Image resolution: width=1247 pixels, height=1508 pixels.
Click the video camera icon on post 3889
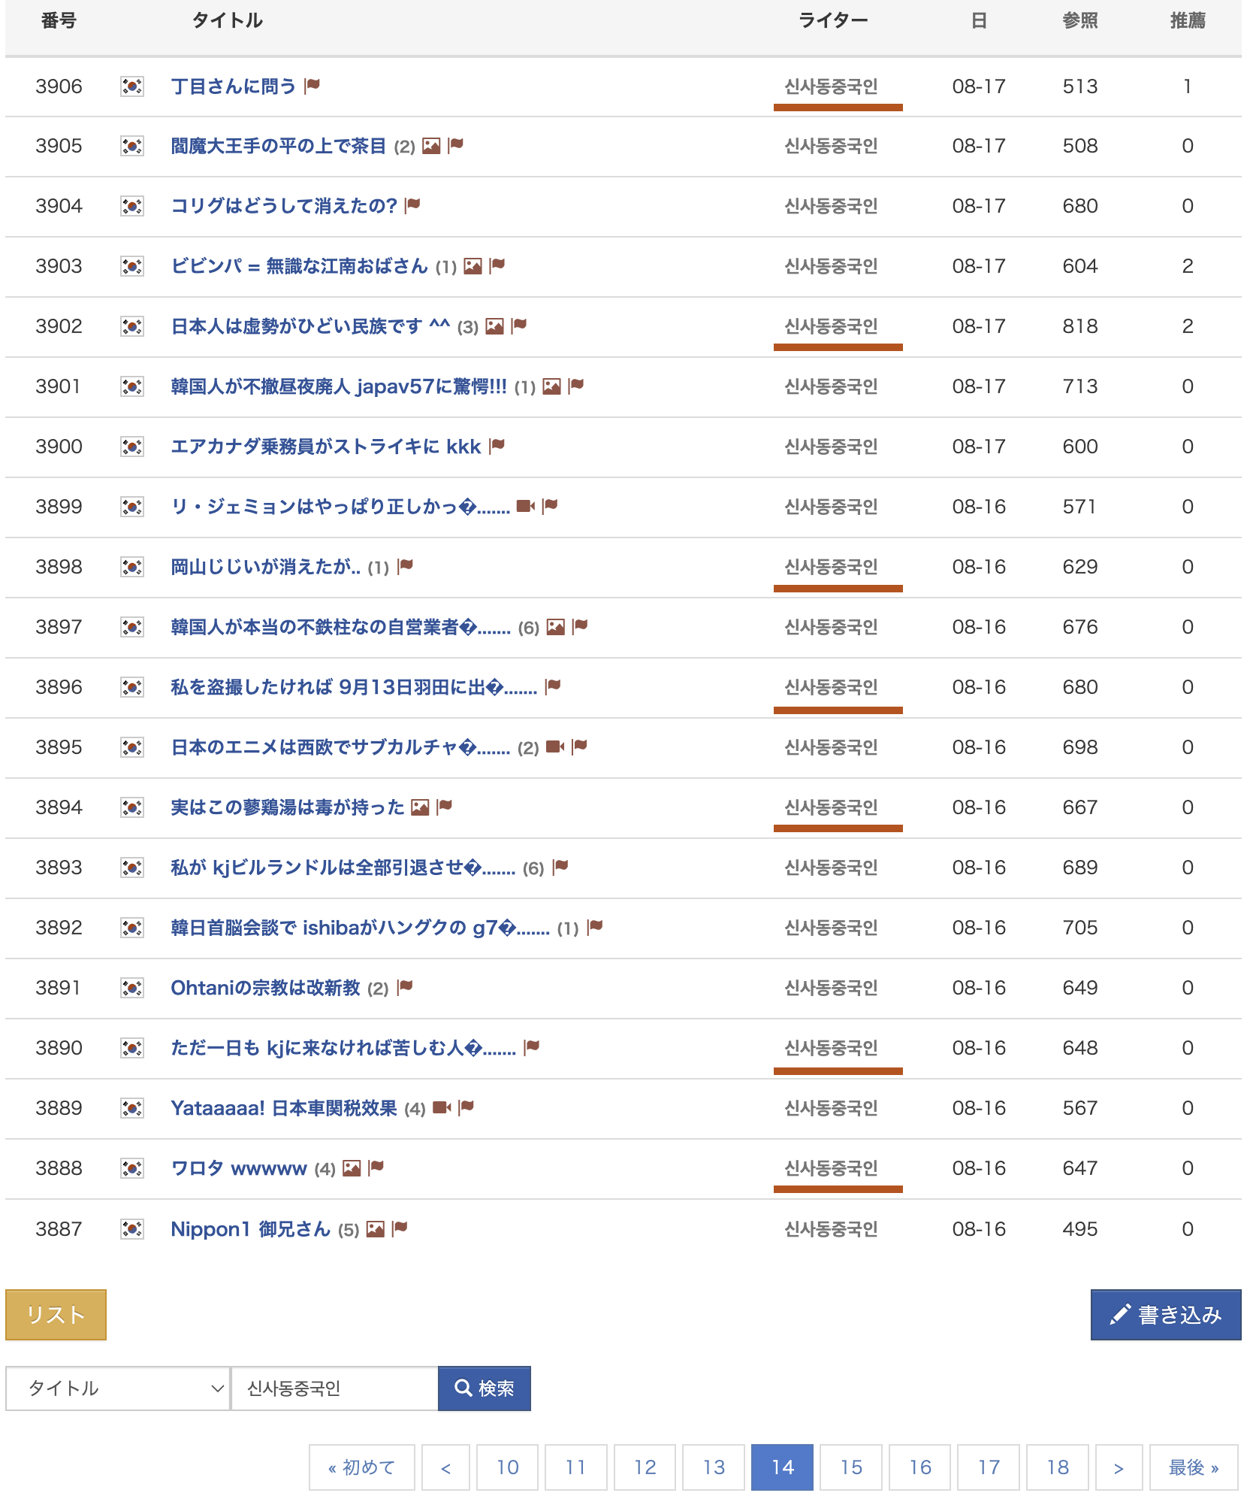442,1108
